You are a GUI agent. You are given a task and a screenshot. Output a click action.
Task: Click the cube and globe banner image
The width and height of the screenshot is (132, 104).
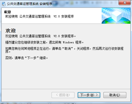[x=116, y=16]
